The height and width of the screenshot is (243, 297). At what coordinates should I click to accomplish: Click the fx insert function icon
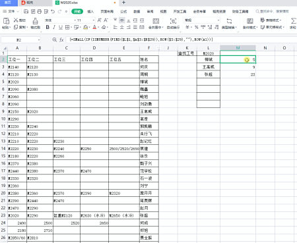(x=61, y=40)
